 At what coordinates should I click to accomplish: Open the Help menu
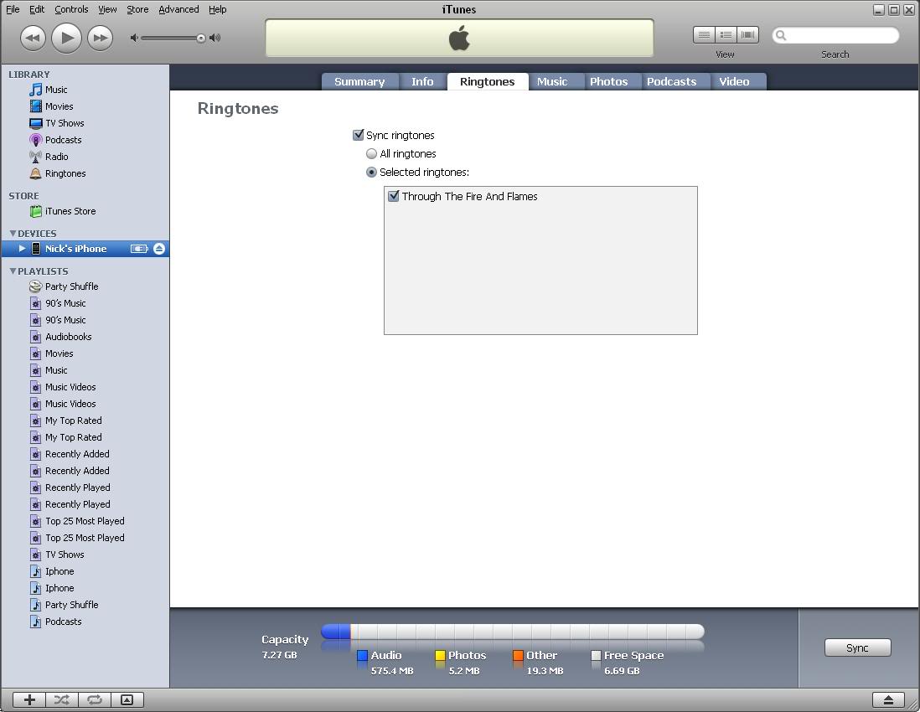click(218, 9)
